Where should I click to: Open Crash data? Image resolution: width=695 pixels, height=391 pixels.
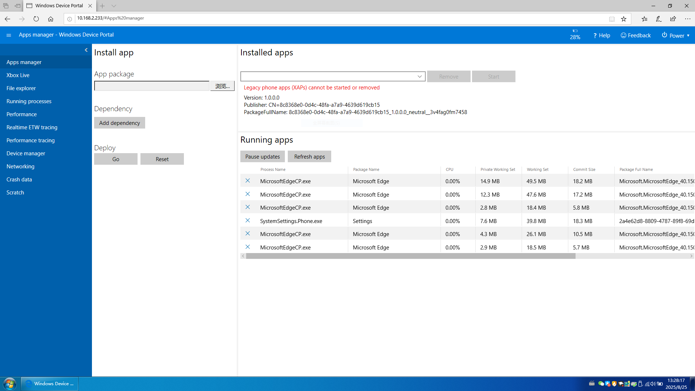46,180
